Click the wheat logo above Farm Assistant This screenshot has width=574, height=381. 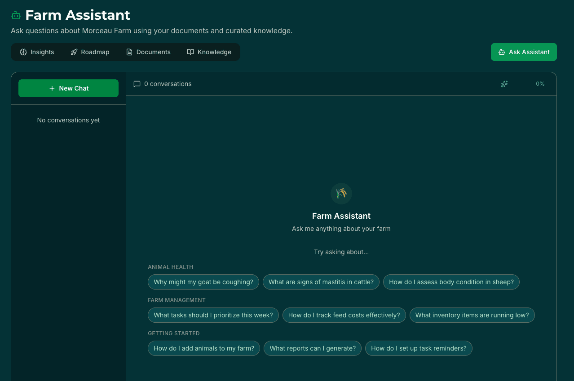[x=341, y=194]
